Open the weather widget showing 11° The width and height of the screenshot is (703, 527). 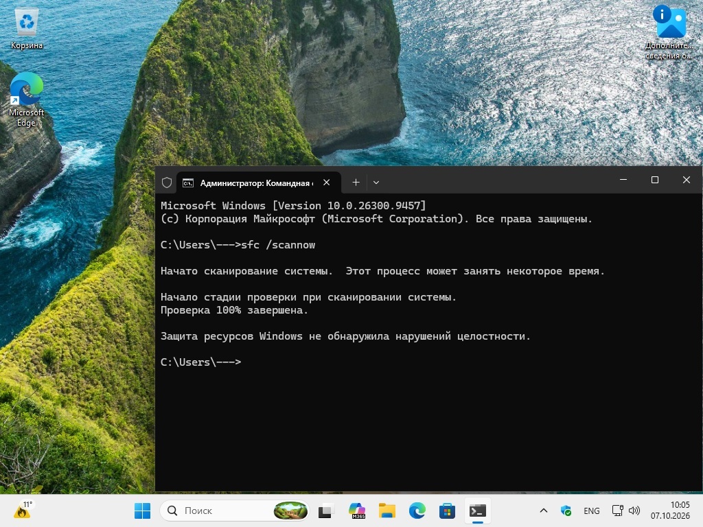(x=23, y=511)
